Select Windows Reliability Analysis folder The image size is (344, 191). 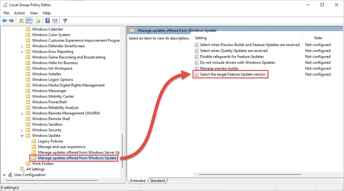coord(55,108)
